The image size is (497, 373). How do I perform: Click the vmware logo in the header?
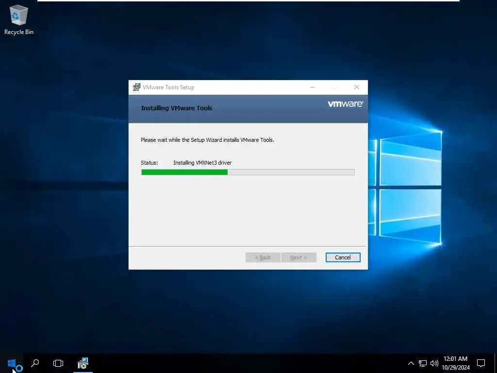click(x=345, y=104)
